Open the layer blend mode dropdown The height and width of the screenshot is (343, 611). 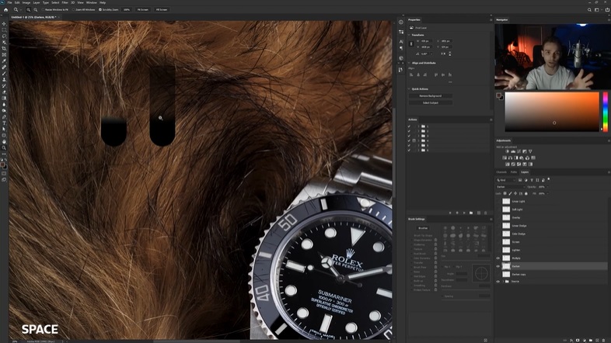coord(511,187)
